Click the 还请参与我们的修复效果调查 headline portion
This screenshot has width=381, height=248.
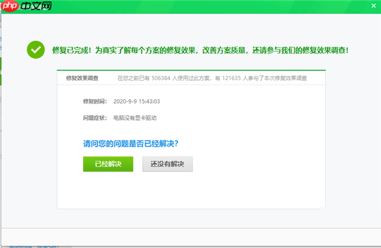tap(300, 50)
